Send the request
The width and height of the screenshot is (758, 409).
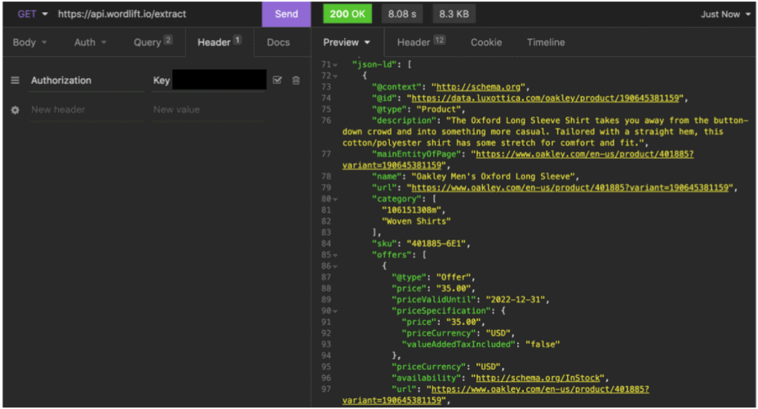(286, 14)
